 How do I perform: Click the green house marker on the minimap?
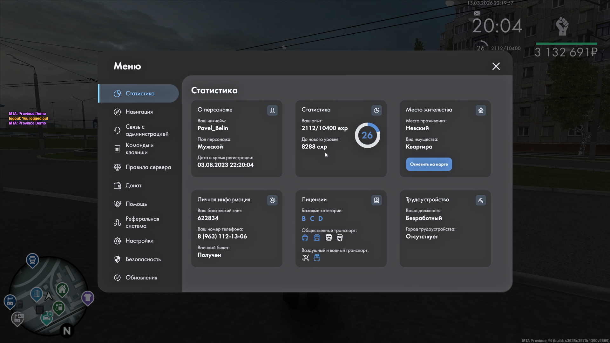point(62,289)
